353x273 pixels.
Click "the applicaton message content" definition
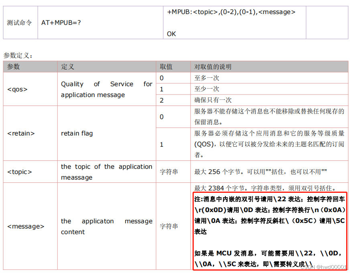(x=107, y=226)
